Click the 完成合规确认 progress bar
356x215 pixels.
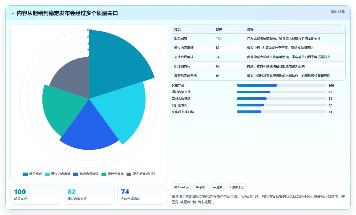tap(281, 99)
